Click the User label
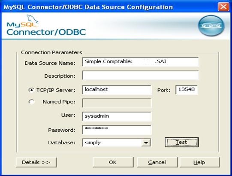The height and width of the screenshot is (176, 232). (x=68, y=115)
